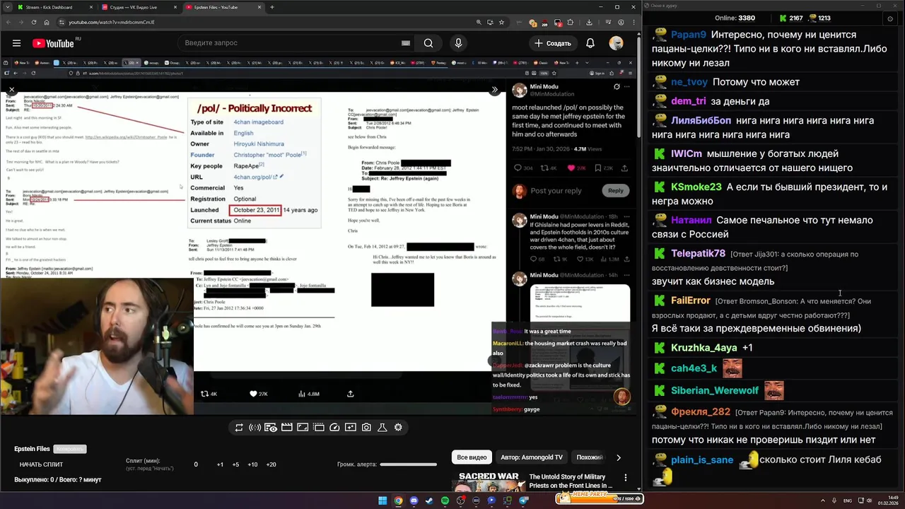Screen dimensions: 905x509
Task: Add +5 minutes to split
Action: coord(236,464)
